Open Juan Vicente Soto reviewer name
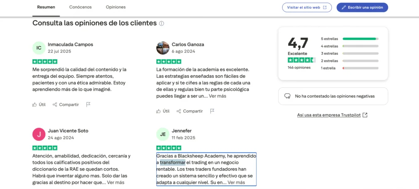Image resolution: width=419 pixels, height=189 pixels. [68, 131]
